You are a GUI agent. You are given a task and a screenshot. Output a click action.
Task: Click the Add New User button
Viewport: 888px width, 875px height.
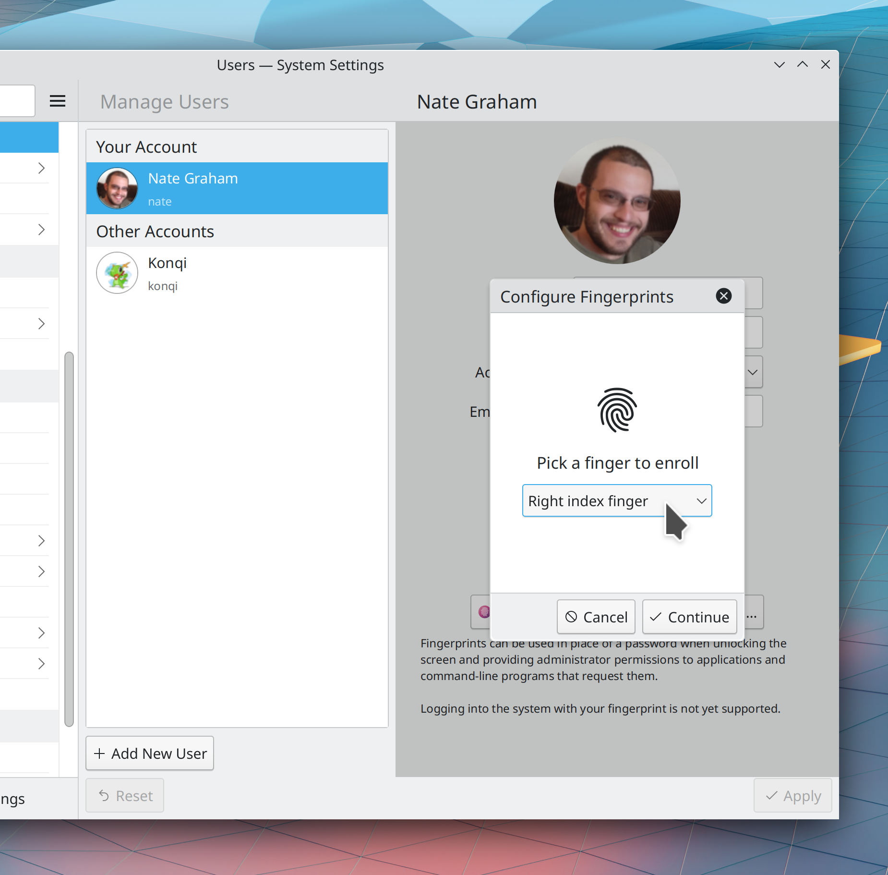pos(150,753)
